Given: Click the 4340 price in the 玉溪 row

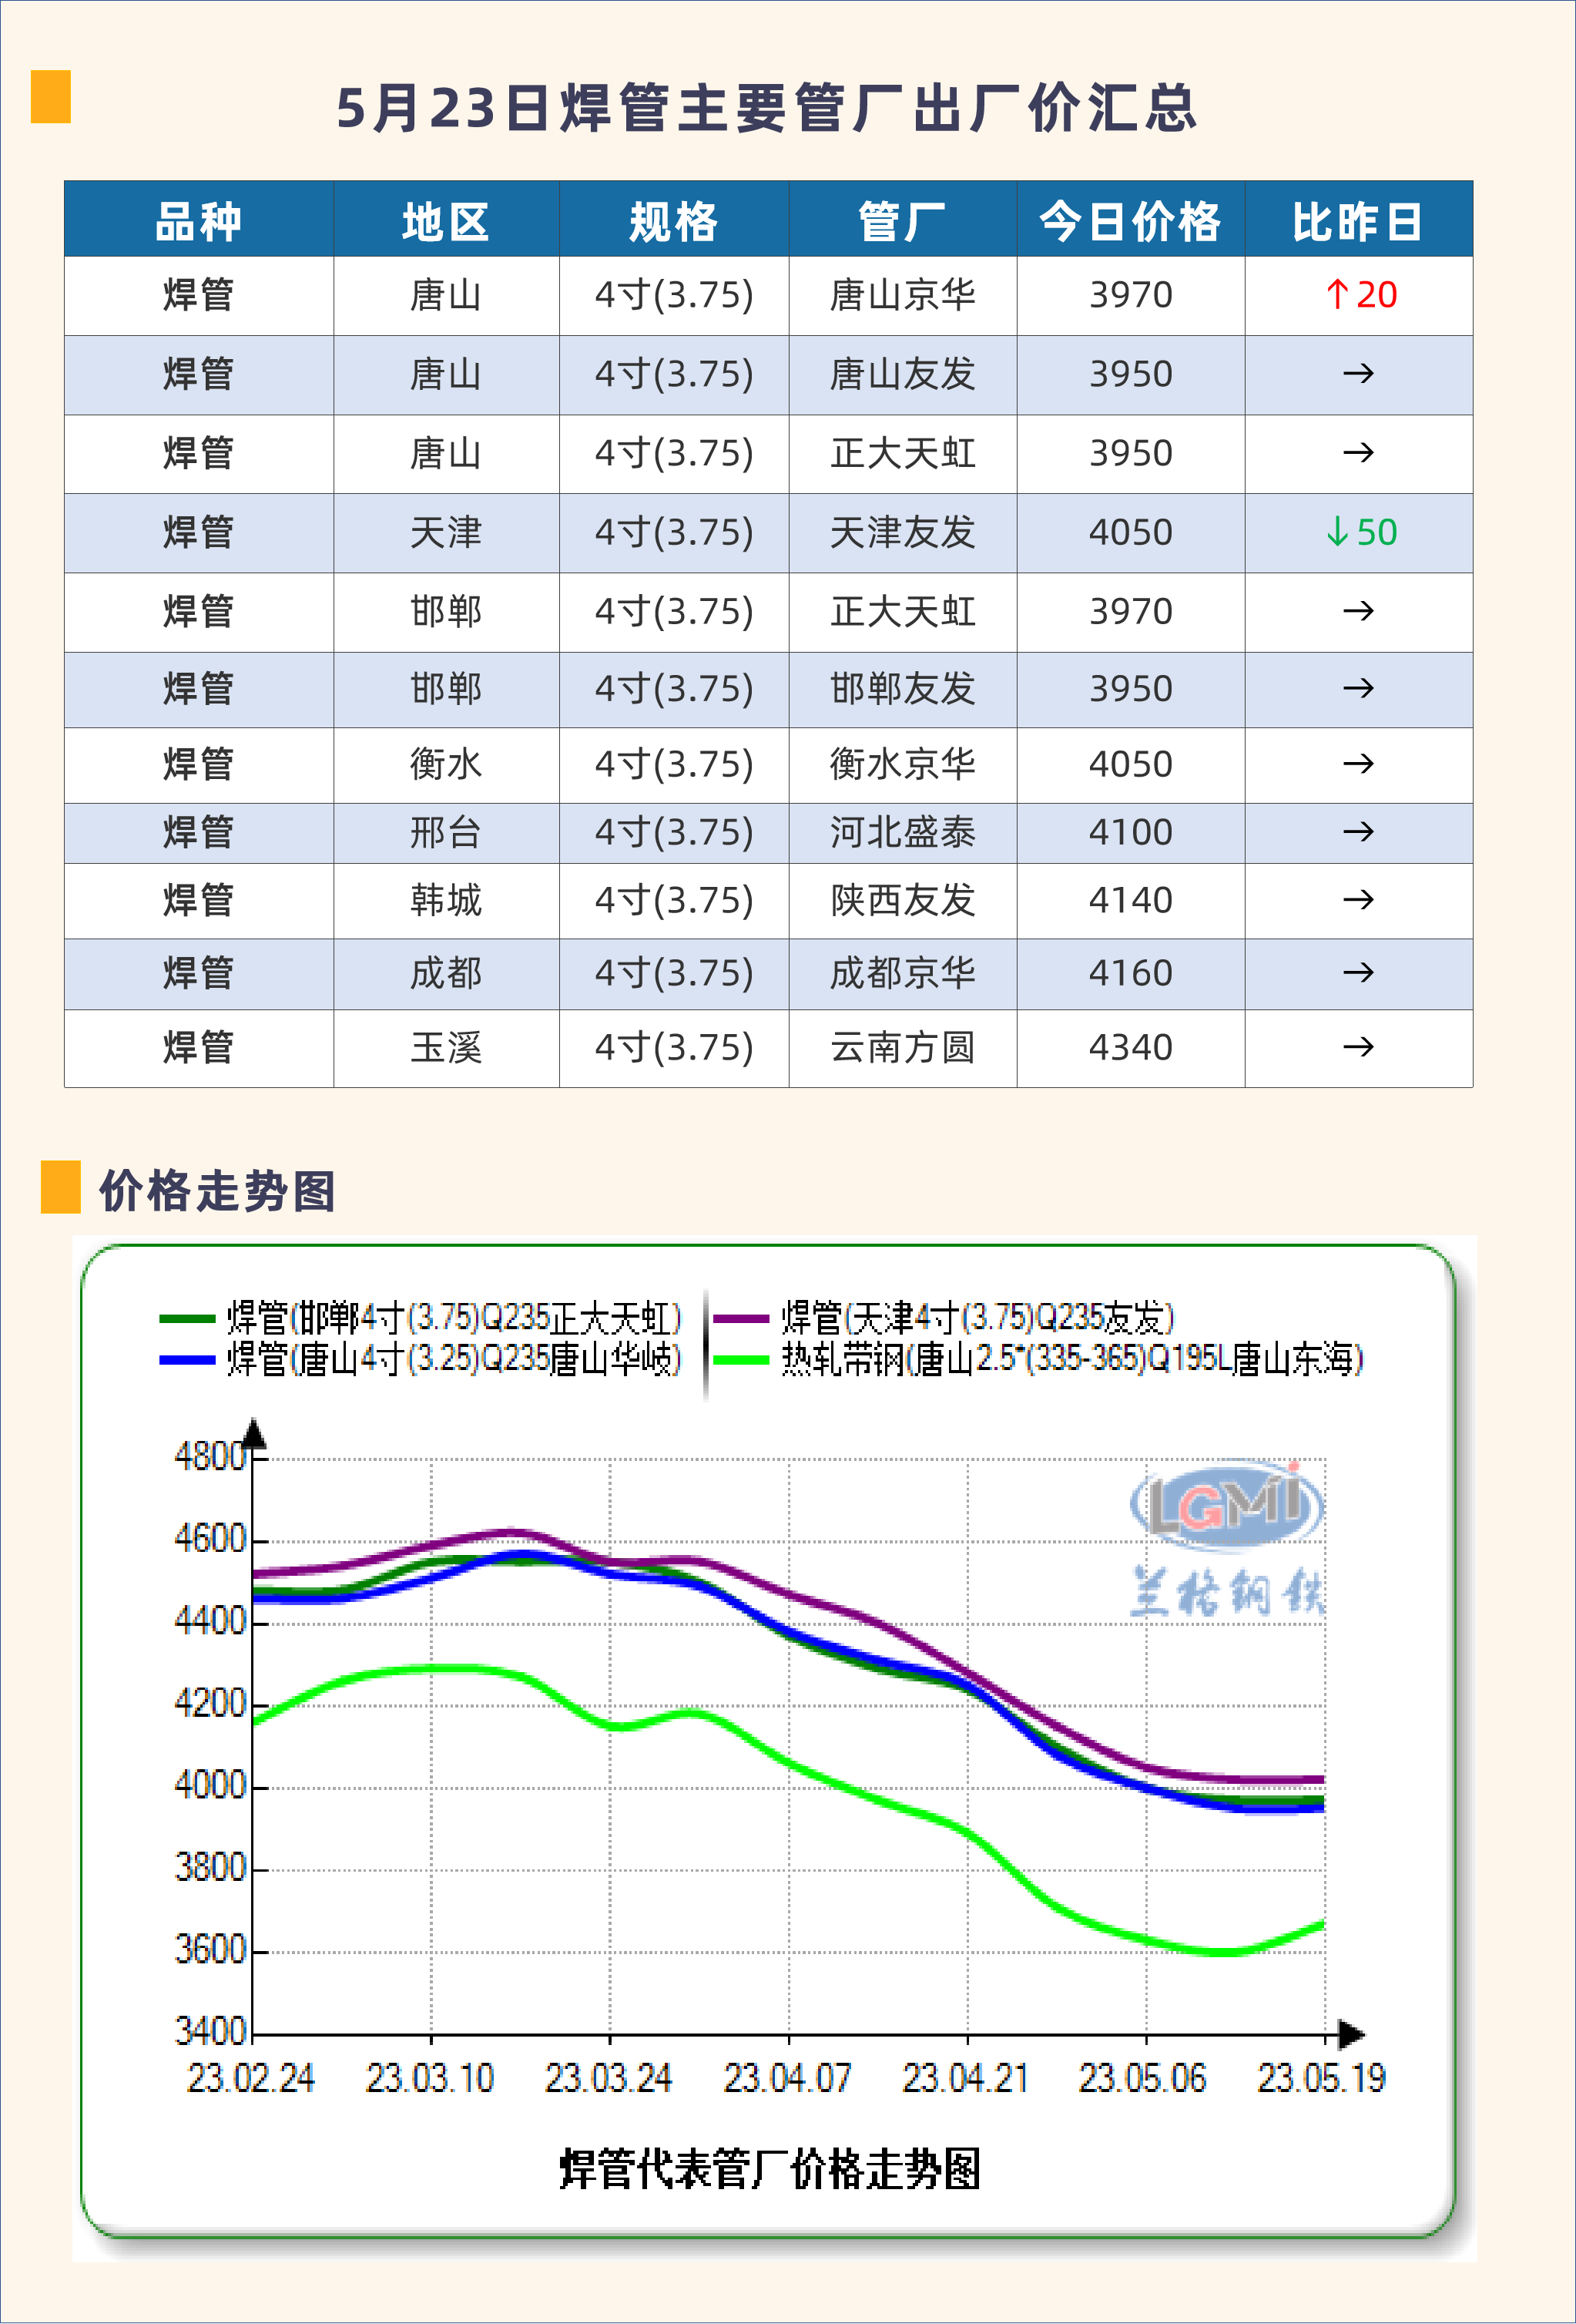Looking at the screenshot, I should [x=1130, y=1047].
